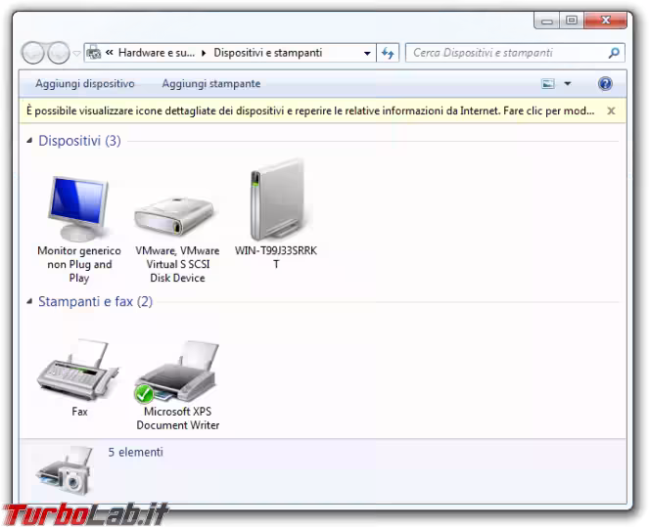650x528 pixels.
Task: Click Aggiungi dispositivo in the toolbar
Action: (x=85, y=84)
